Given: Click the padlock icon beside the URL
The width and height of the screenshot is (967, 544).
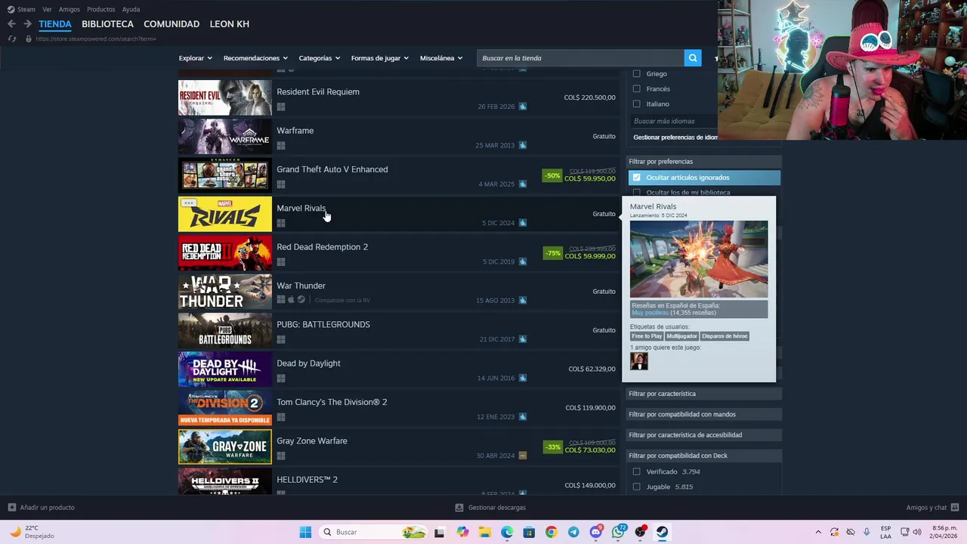Looking at the screenshot, I should pos(29,39).
